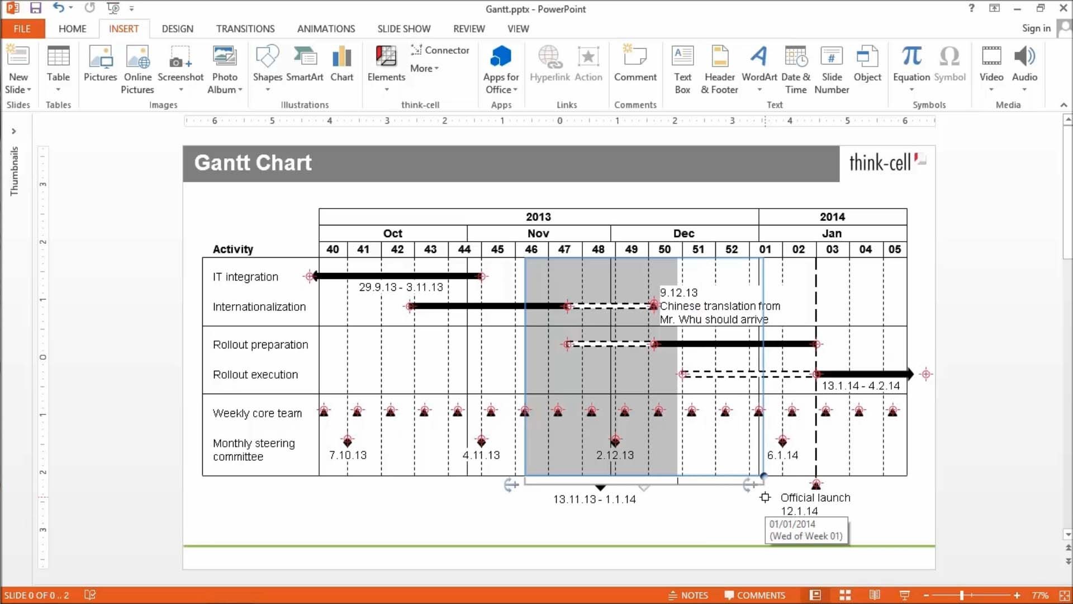Select the IT integration activity label
1073x604 pixels.
coord(245,277)
